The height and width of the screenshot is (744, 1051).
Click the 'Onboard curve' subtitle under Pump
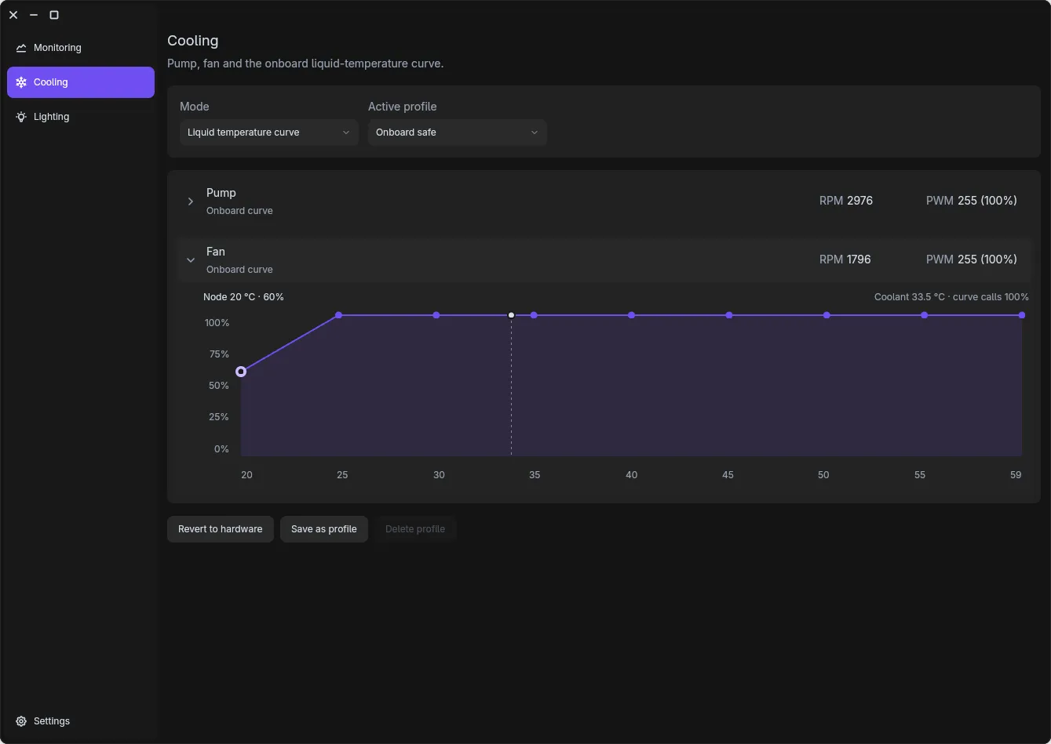239,211
